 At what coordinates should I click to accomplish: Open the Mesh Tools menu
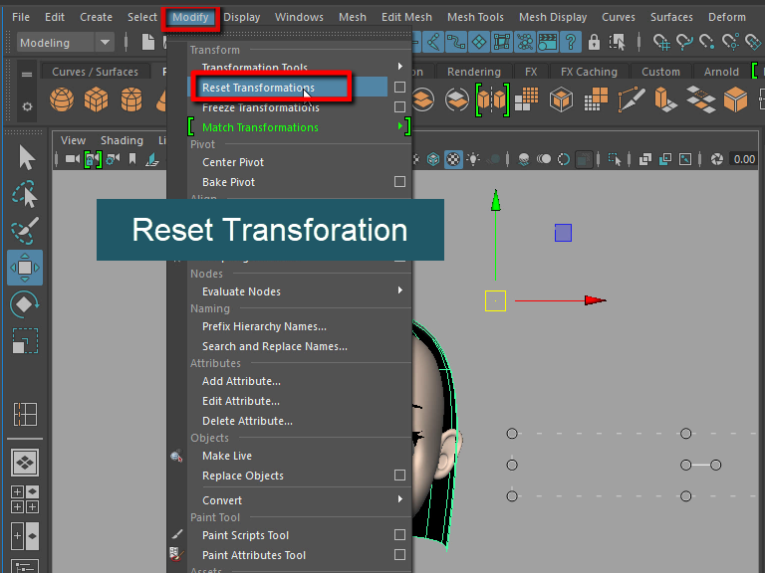(475, 17)
